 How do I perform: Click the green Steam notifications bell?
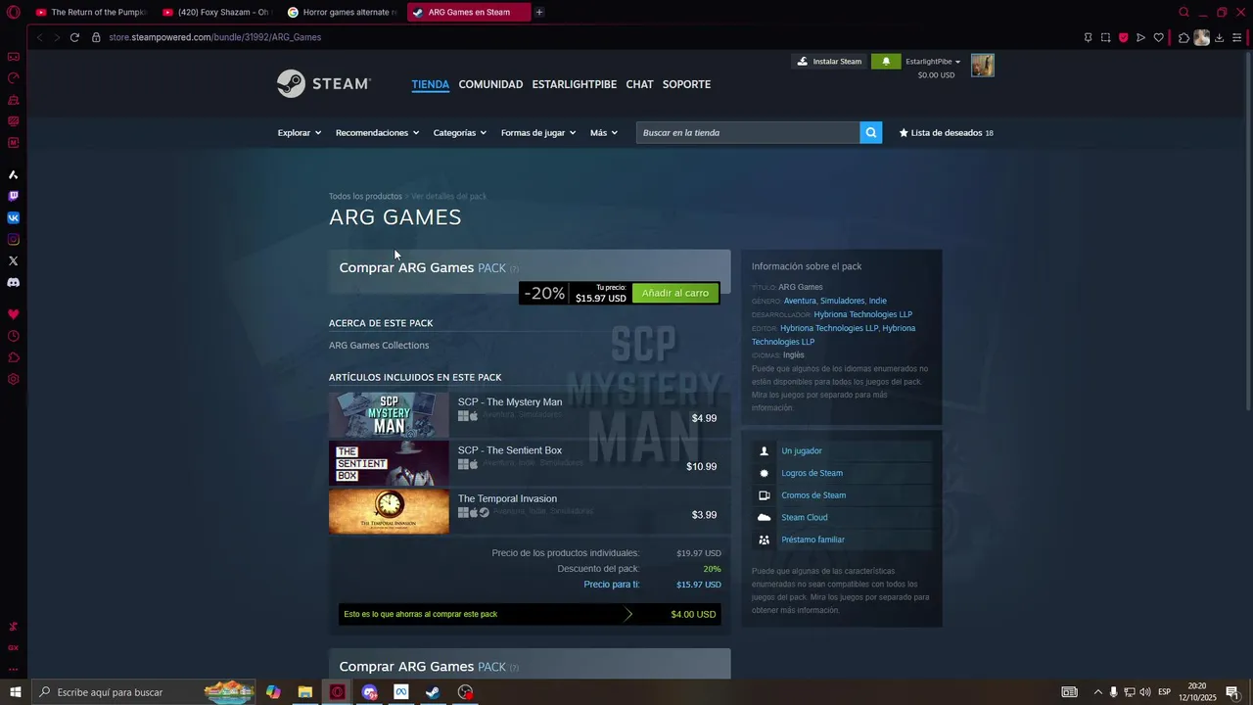(x=886, y=61)
